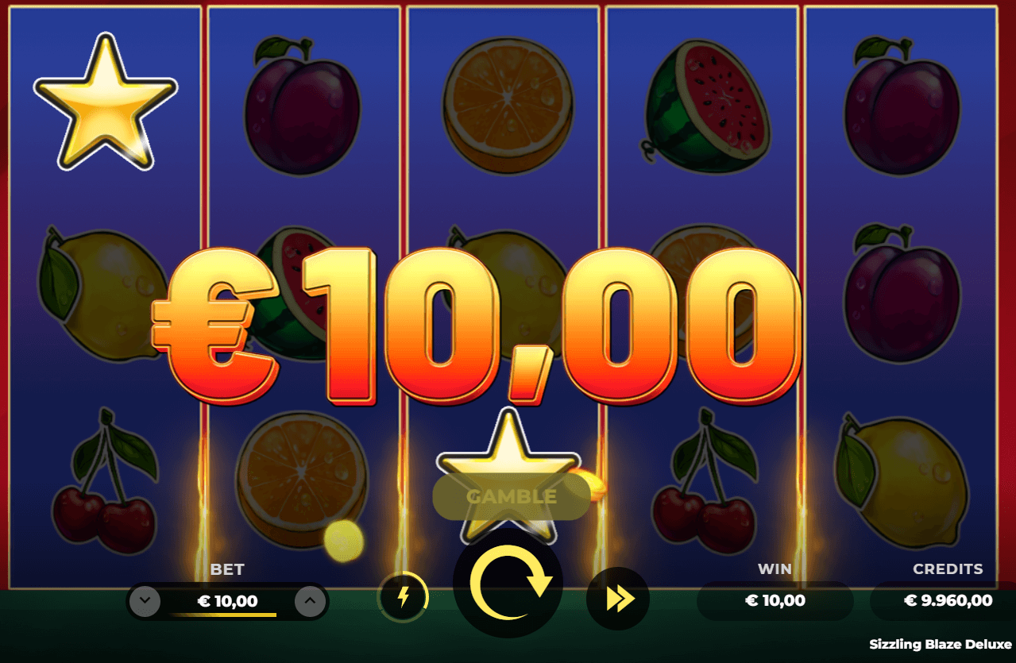
Task: Click the cherries on the first reel
Action: pos(105,483)
